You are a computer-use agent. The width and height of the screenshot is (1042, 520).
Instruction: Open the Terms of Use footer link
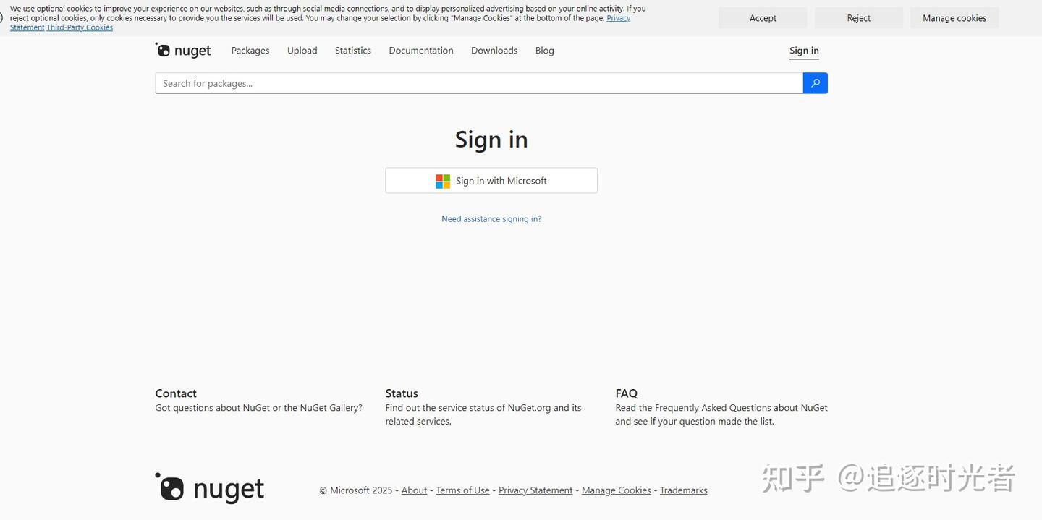pos(462,490)
